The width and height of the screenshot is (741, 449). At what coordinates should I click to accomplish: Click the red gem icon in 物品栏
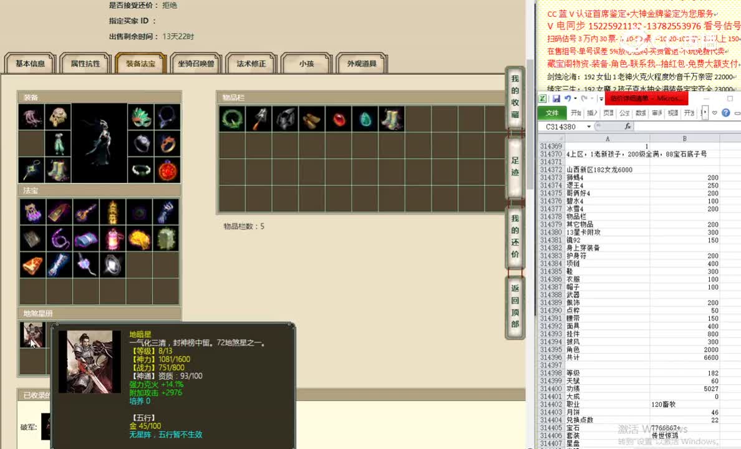(x=339, y=118)
